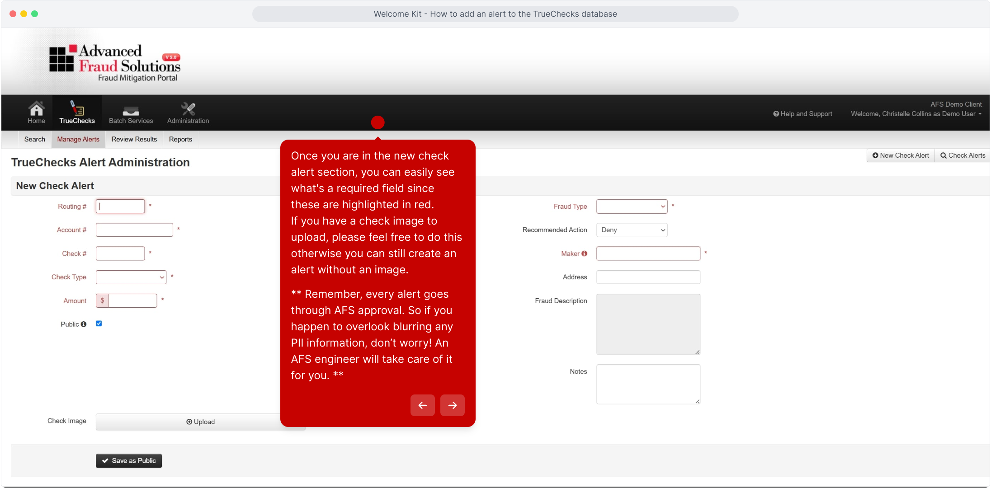This screenshot has height=488, width=991.
Task: Click into the Fraud Description text area
Action: [648, 324]
